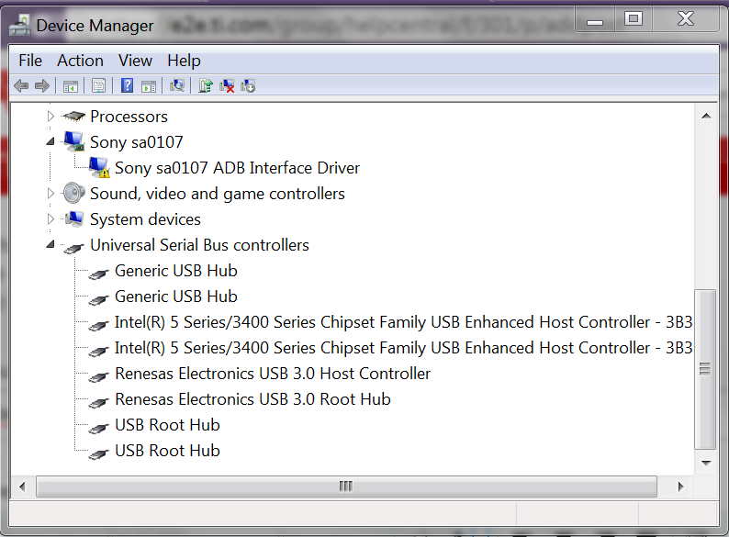Click the Disable device icon with down arrow

coord(248,85)
